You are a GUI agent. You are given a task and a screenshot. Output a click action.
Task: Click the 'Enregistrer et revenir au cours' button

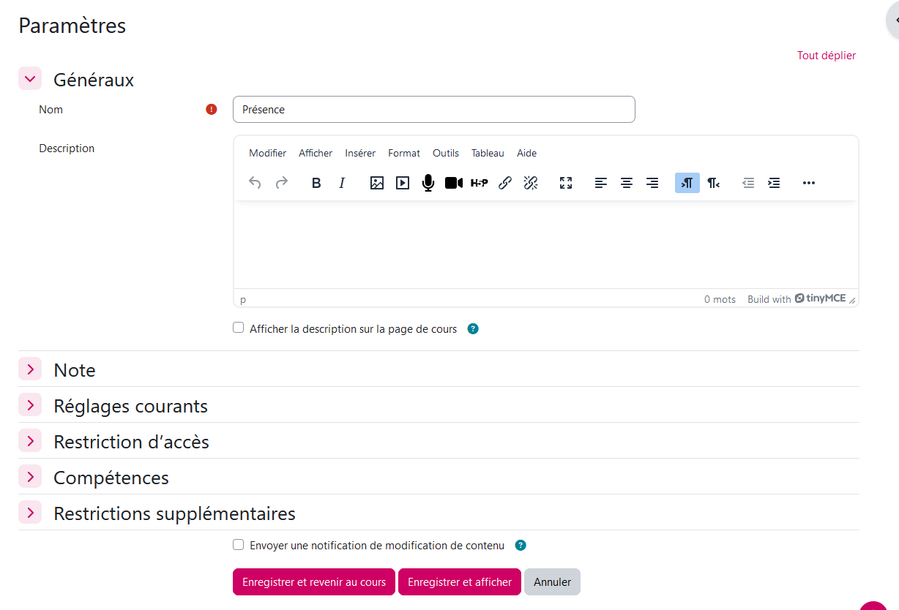pos(314,582)
